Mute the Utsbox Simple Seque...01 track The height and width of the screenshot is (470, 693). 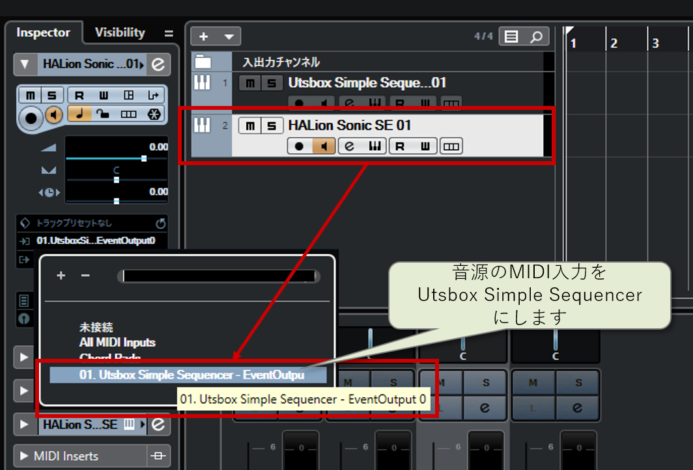coord(250,83)
